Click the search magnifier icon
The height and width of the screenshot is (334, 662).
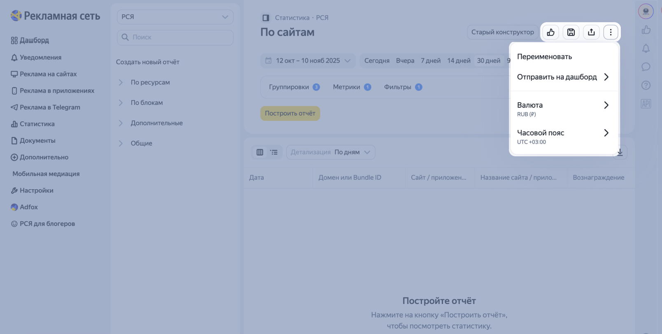pyautogui.click(x=125, y=37)
